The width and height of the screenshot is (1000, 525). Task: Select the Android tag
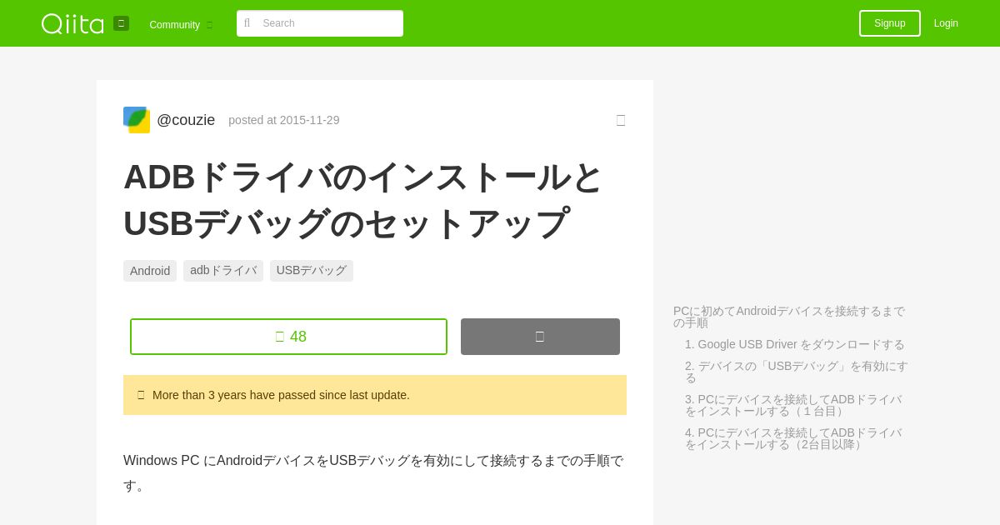(150, 271)
